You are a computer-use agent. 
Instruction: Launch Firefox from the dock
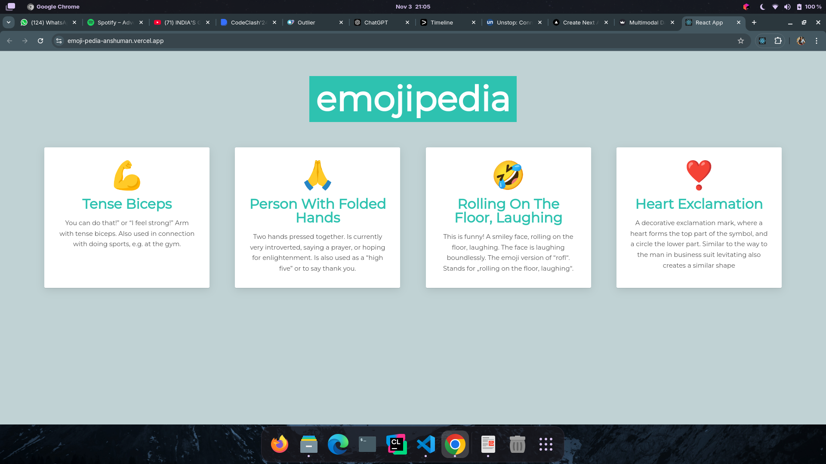click(279, 444)
